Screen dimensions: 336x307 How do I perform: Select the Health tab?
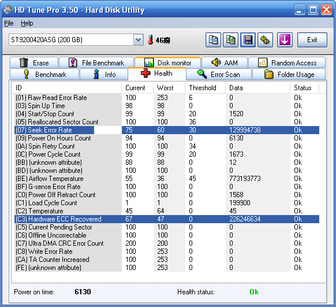pos(157,73)
